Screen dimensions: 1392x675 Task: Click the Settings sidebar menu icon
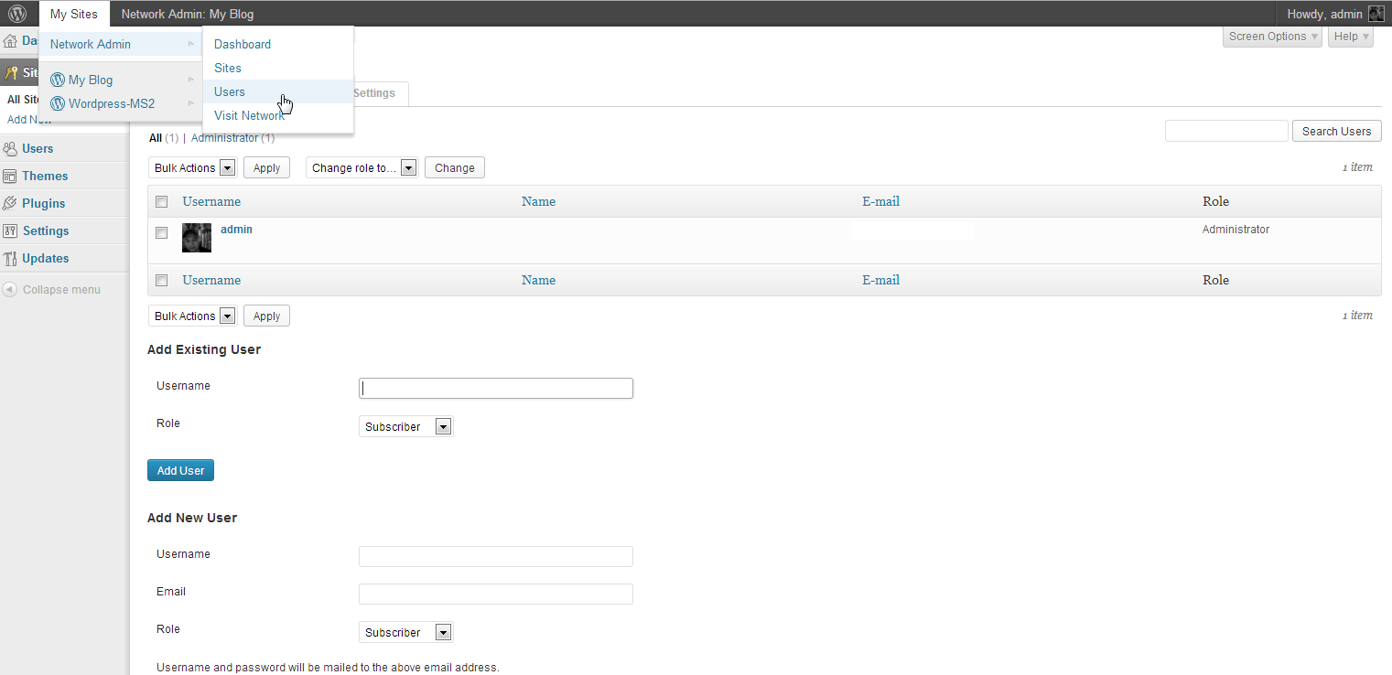tap(10, 230)
